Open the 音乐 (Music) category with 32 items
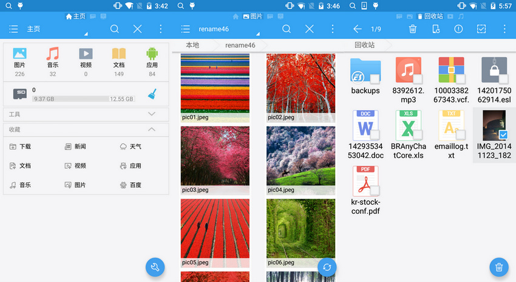516x282 pixels. click(53, 61)
